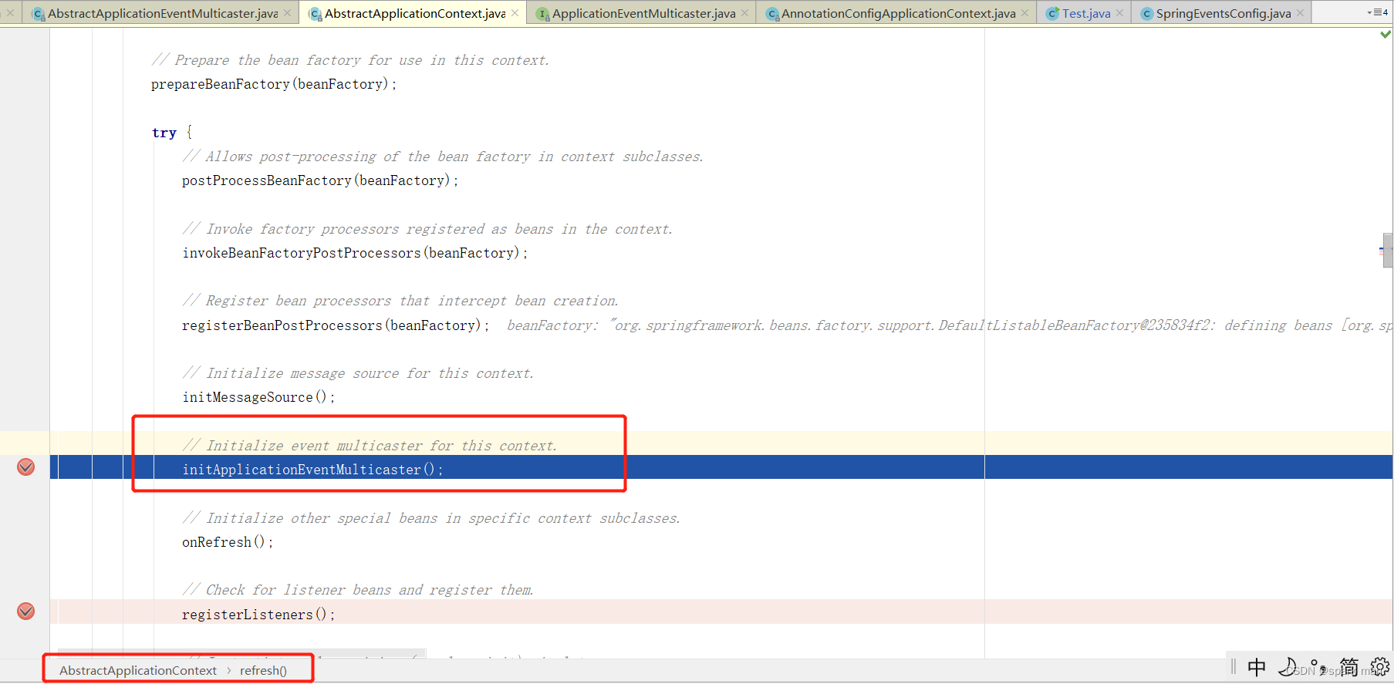Click the IME moon icon
Screen dimensions: 1394x684
pos(1287,667)
